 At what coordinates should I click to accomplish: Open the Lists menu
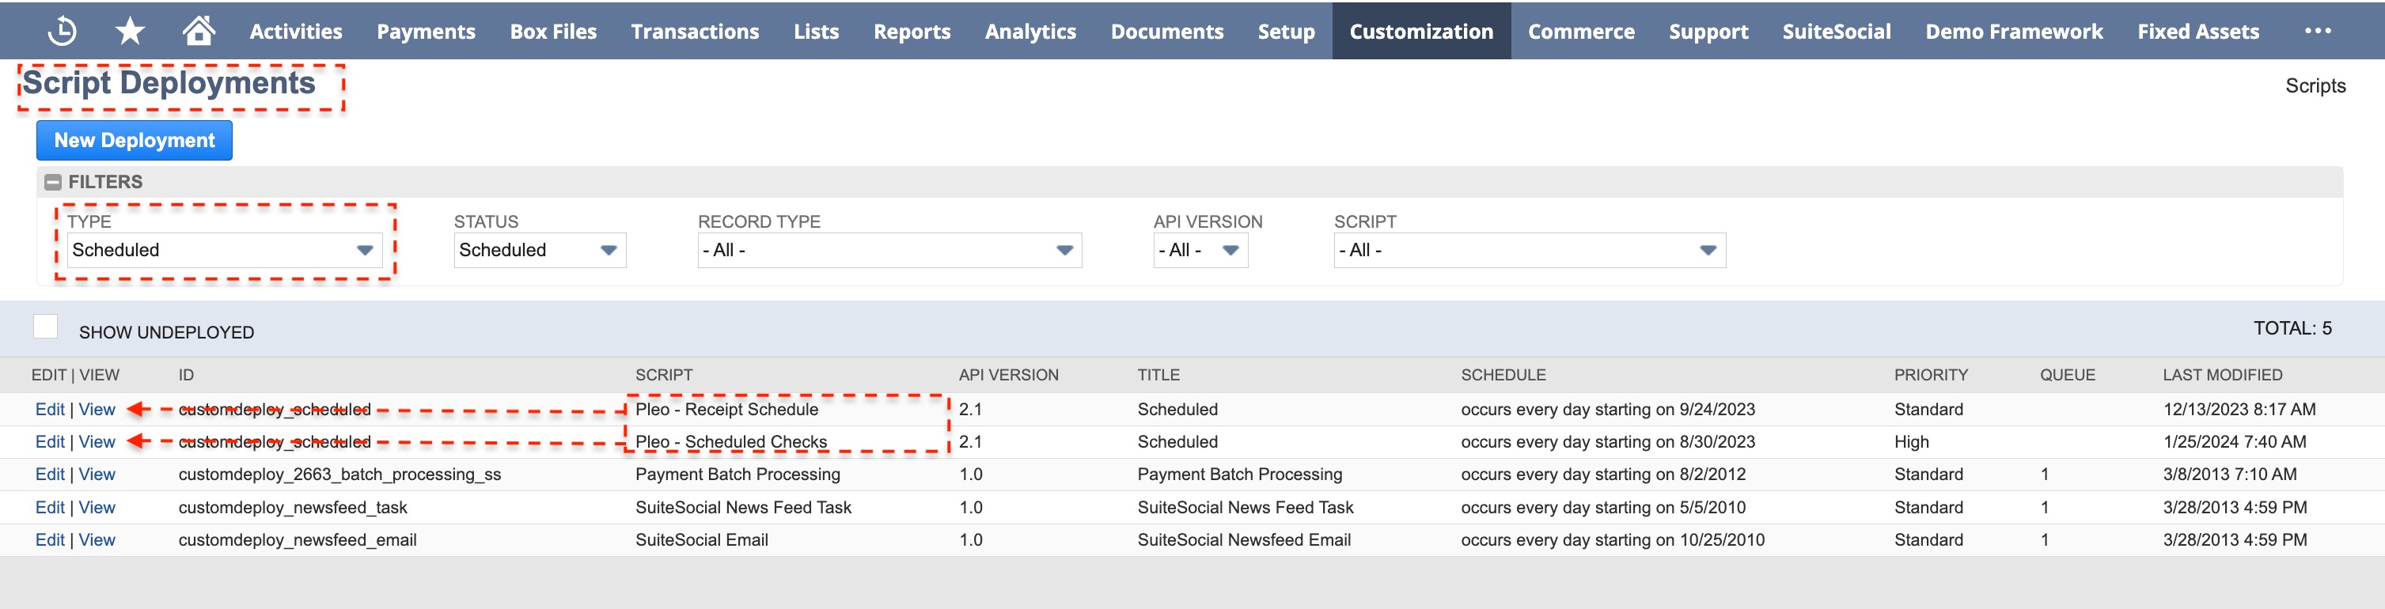click(x=816, y=32)
